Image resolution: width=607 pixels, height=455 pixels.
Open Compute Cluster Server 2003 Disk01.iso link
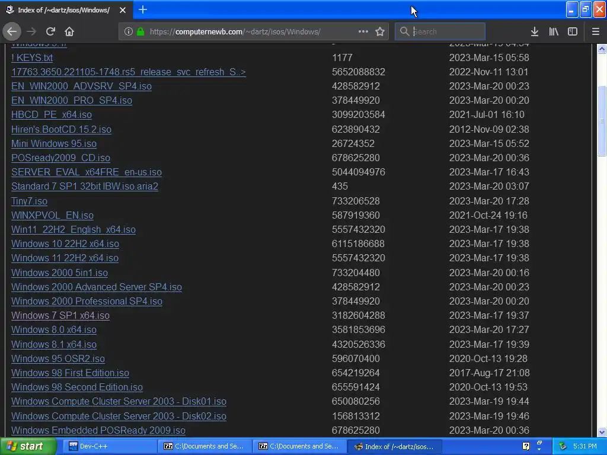[x=119, y=402]
